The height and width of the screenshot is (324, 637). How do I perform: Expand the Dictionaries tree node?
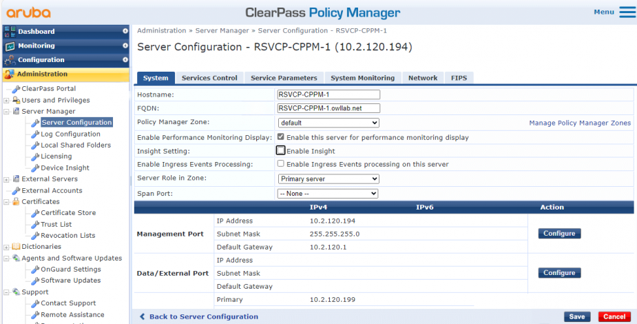coord(6,247)
